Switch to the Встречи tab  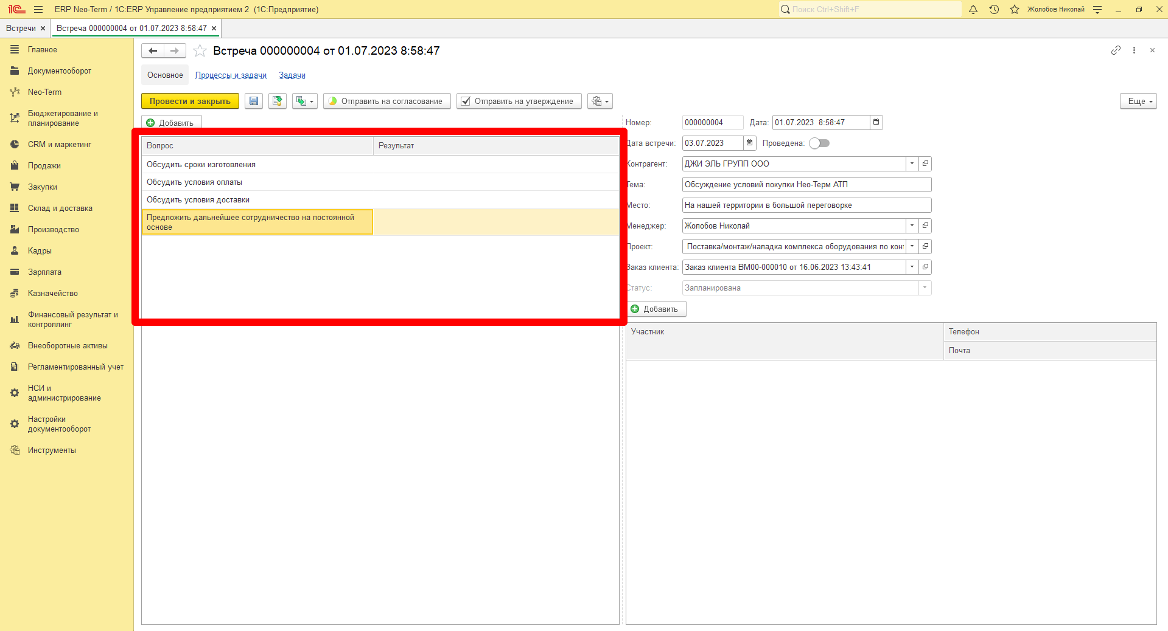[21, 28]
